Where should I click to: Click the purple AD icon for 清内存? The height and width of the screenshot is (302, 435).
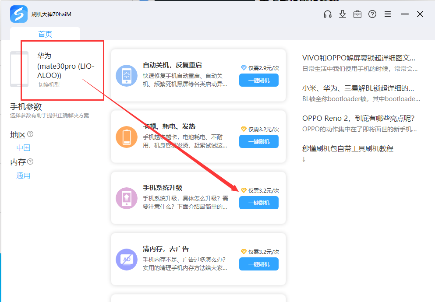127,260
